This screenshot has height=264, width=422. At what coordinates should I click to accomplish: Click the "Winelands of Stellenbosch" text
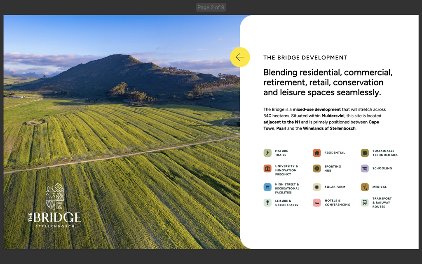pyautogui.click(x=329, y=128)
